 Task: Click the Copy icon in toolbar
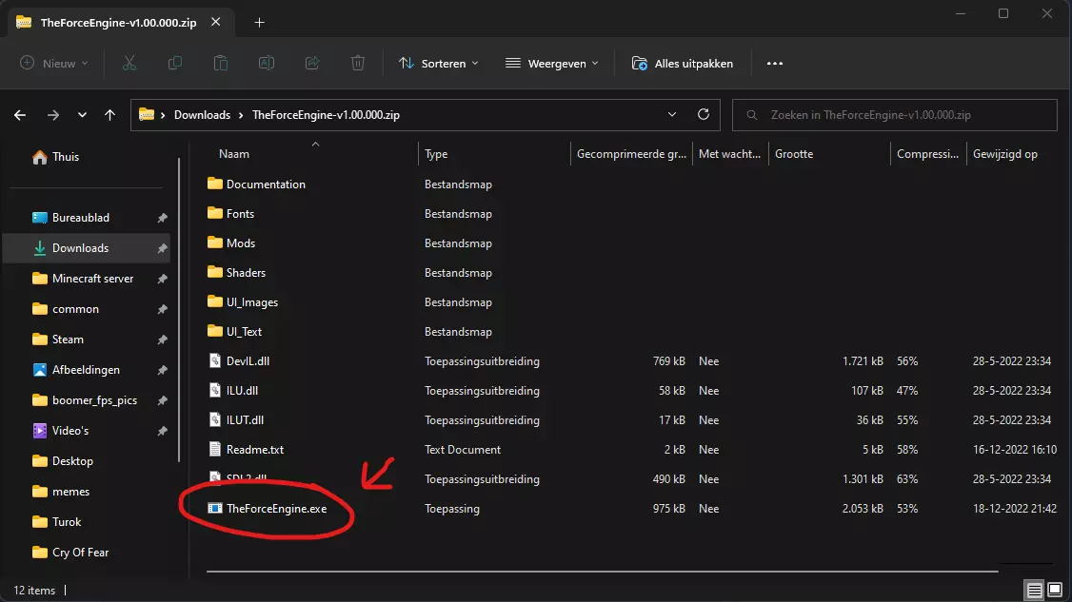click(175, 64)
